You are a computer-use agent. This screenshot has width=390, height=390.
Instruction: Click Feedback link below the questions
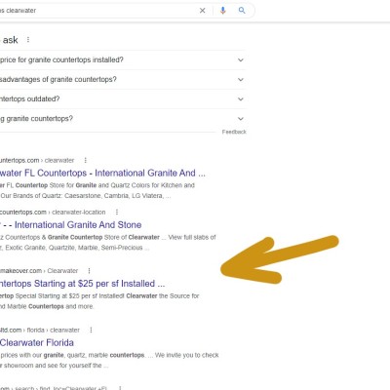[234, 132]
